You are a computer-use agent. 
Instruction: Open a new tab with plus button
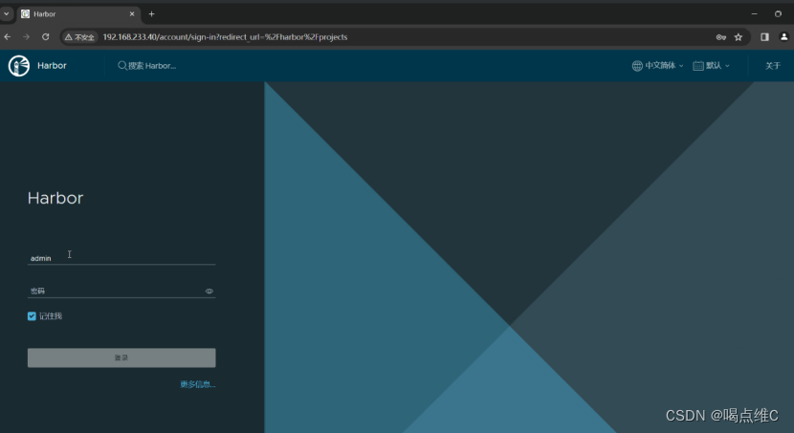coord(151,14)
